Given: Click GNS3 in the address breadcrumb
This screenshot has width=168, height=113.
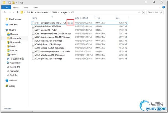Looking at the screenshot, I should tap(54, 12).
